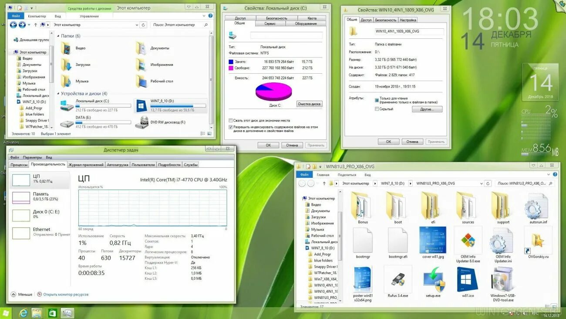The image size is (566, 319).
Task: Click OK in Локальный диск (C:) properties
Action: click(268, 145)
